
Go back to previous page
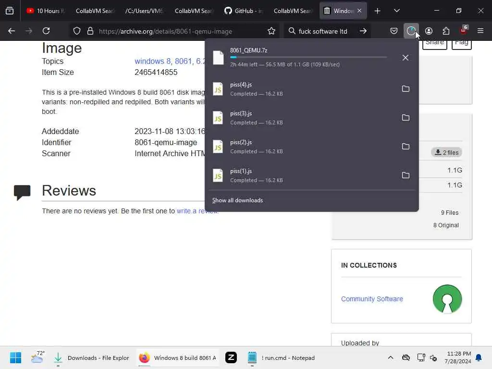pyautogui.click(x=12, y=31)
